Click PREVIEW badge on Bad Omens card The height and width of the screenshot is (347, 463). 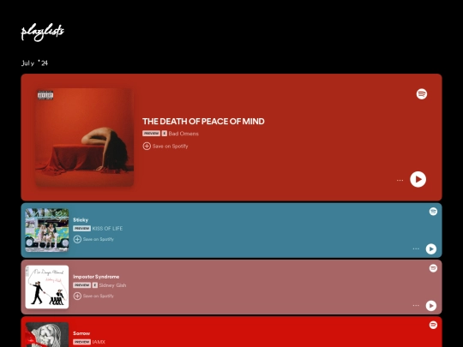(x=151, y=134)
